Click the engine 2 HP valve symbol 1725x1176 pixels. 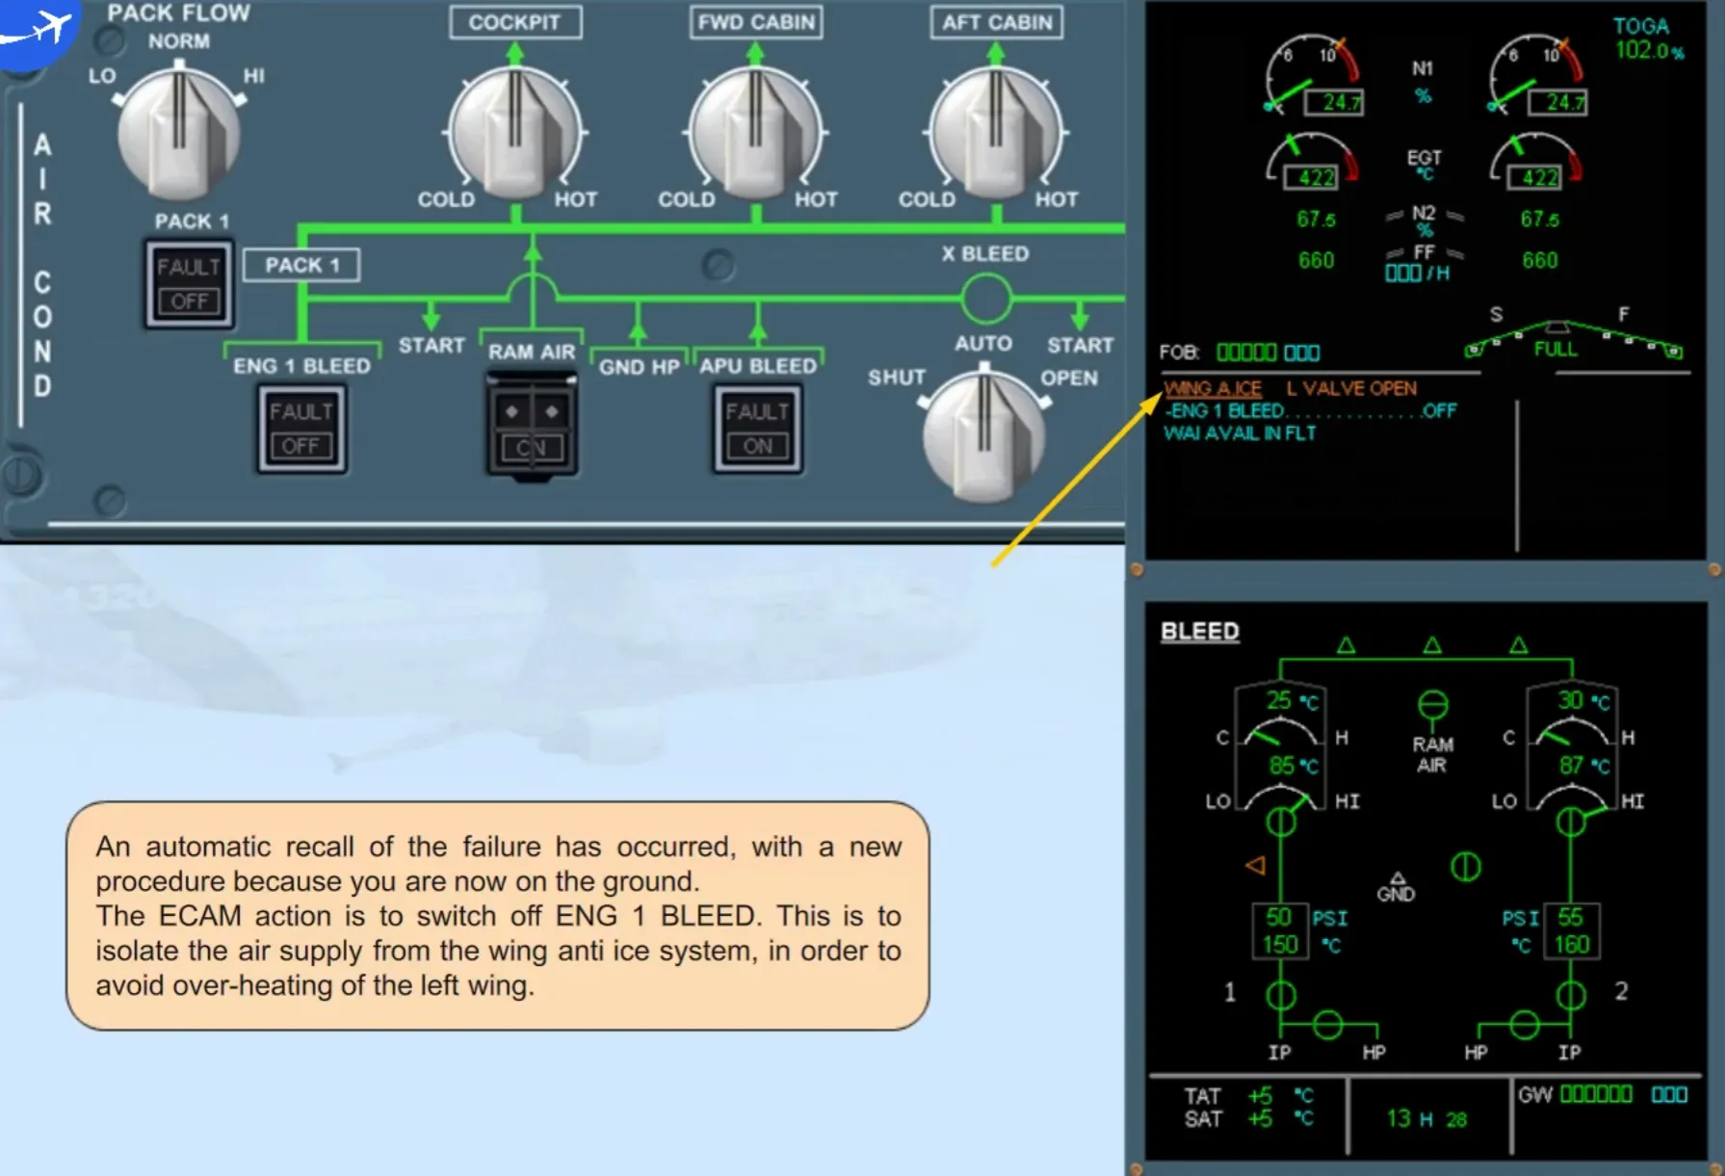coord(1524,1024)
